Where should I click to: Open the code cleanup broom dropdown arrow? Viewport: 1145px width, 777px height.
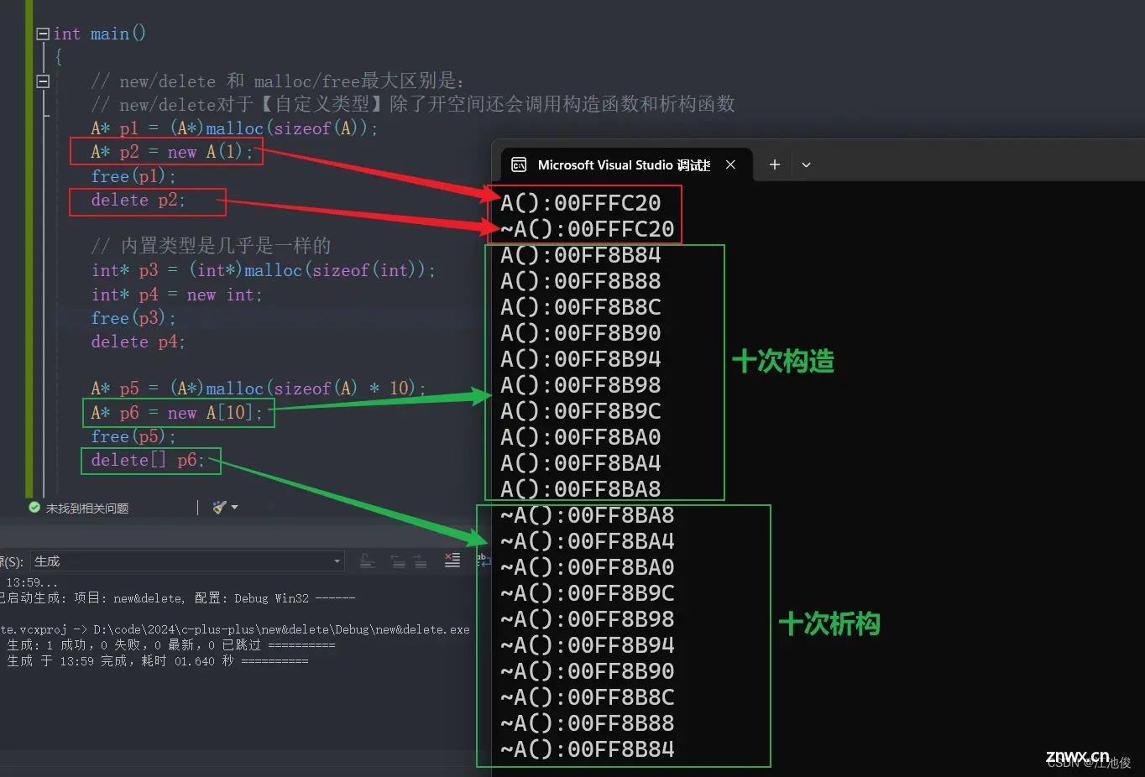(x=234, y=507)
